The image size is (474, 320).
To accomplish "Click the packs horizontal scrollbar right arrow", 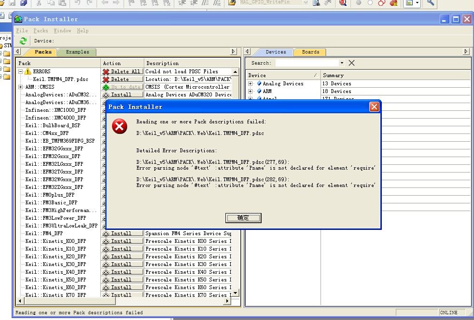I will pos(228,301).
